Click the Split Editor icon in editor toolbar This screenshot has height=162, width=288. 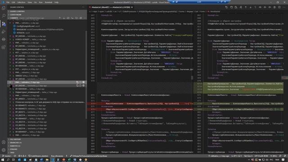(279, 7)
